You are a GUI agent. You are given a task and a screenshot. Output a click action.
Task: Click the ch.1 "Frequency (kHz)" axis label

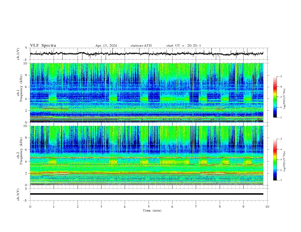click(x=21, y=88)
